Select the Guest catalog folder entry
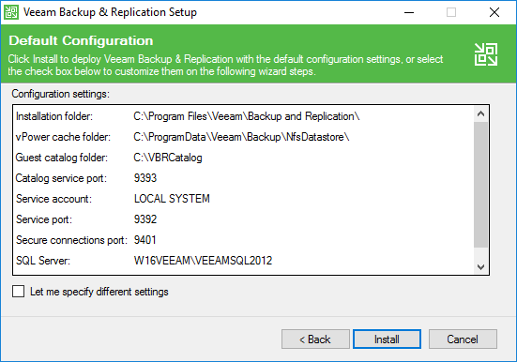Viewport: 517px width, 362px height. (x=243, y=158)
